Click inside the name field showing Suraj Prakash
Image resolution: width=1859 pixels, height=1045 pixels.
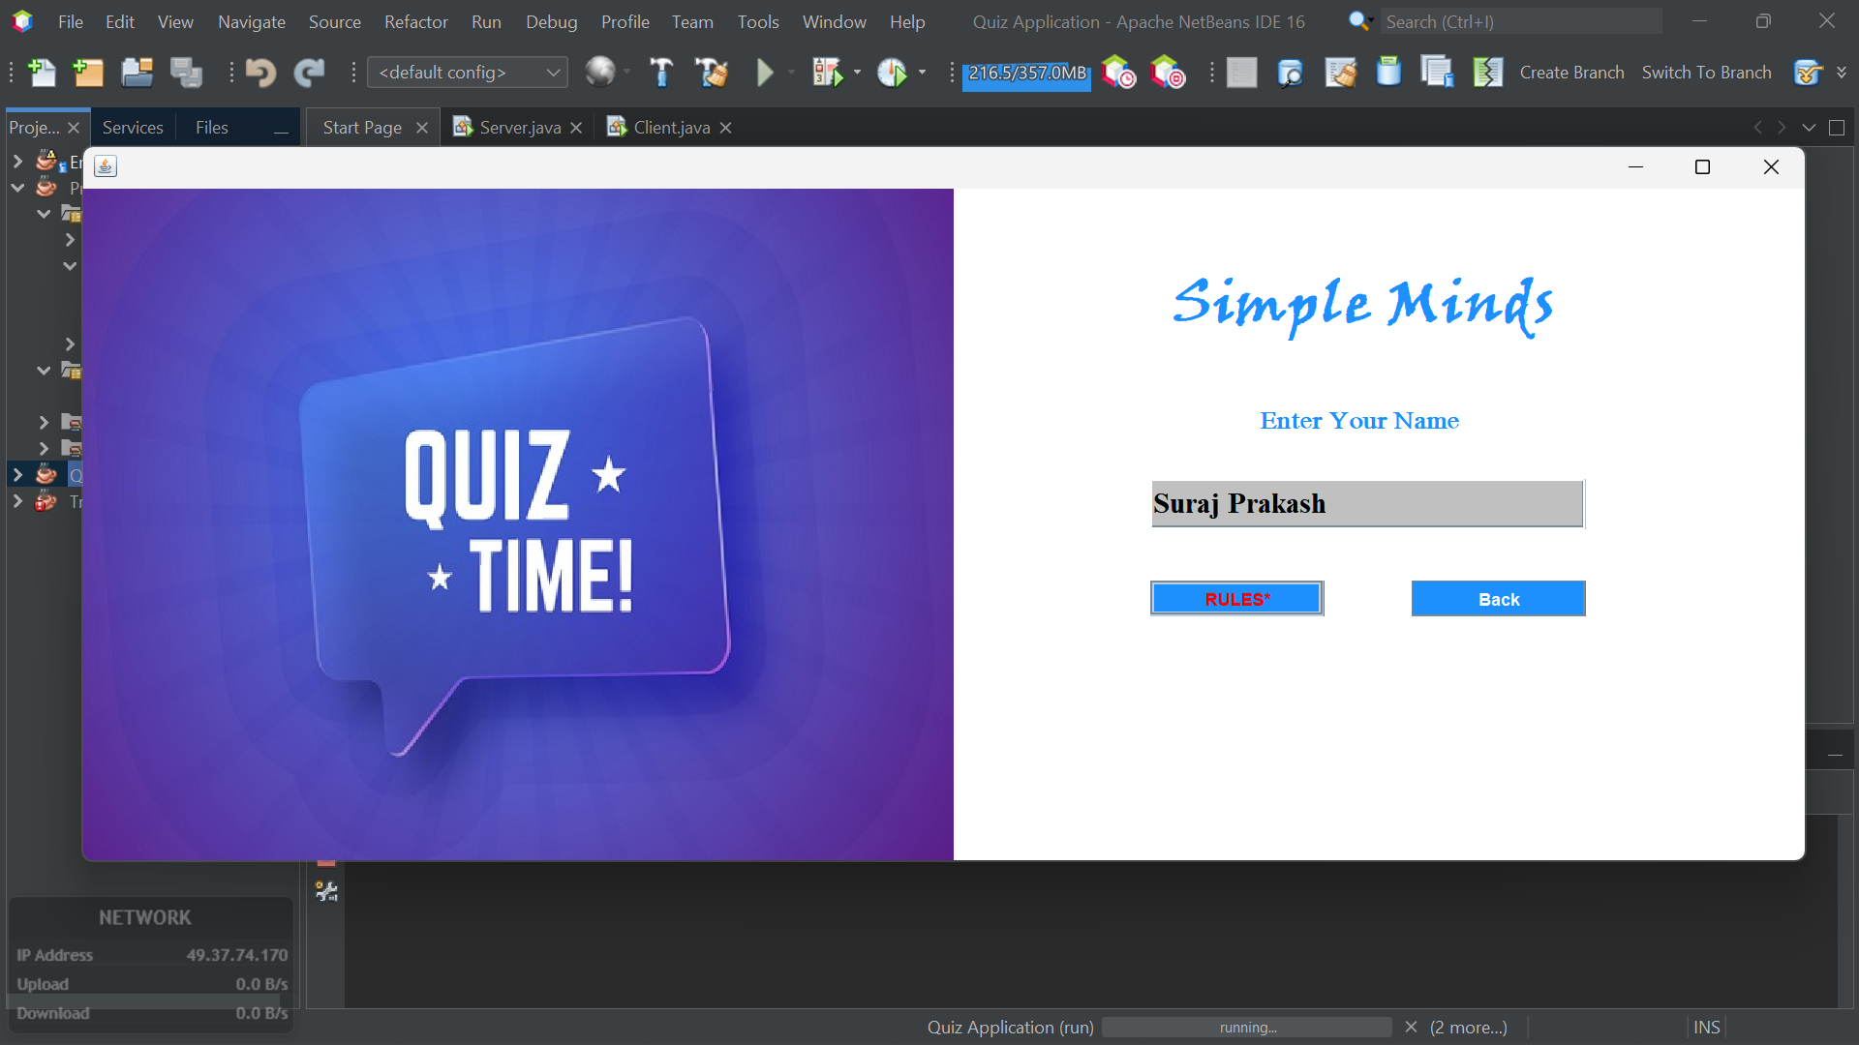(1366, 503)
